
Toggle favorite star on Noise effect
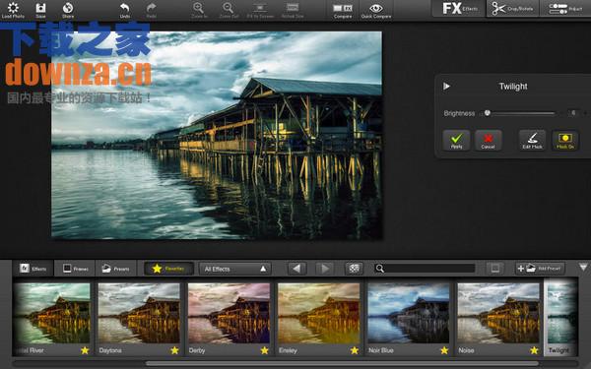pos(534,350)
